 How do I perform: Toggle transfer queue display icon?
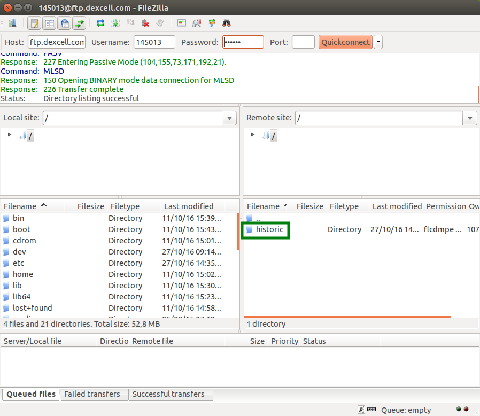(x=79, y=24)
